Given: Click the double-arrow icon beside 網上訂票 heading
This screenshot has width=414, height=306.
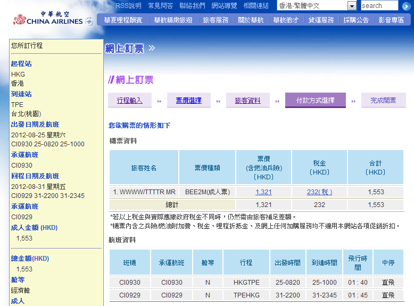Looking at the screenshot, I should point(152,48).
